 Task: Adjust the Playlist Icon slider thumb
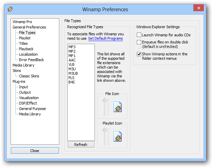pos(105,130)
